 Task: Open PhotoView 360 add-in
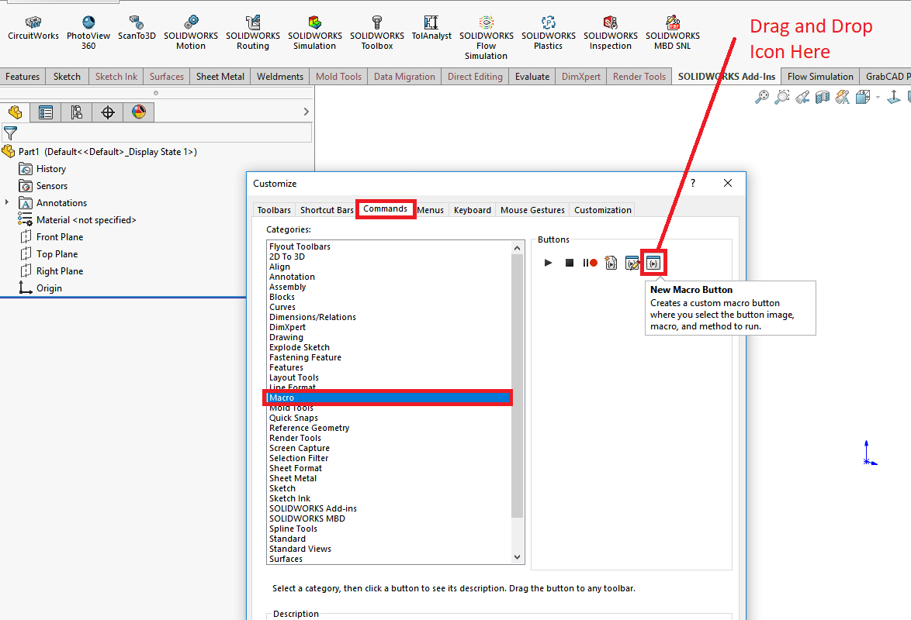[x=88, y=33]
